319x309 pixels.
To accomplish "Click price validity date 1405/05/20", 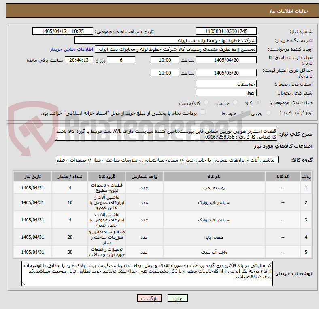I will [x=226, y=73].
